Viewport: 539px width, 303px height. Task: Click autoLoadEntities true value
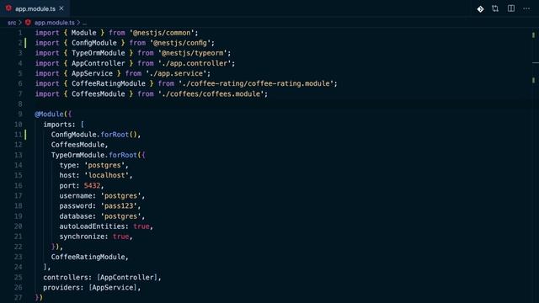point(141,226)
